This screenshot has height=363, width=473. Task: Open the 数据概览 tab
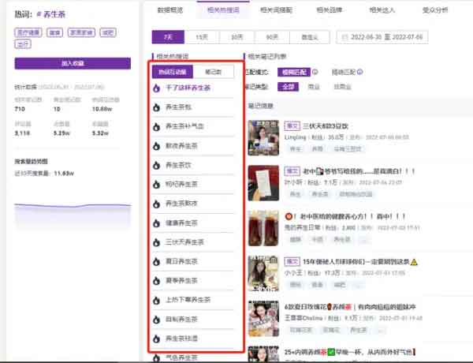[170, 10]
